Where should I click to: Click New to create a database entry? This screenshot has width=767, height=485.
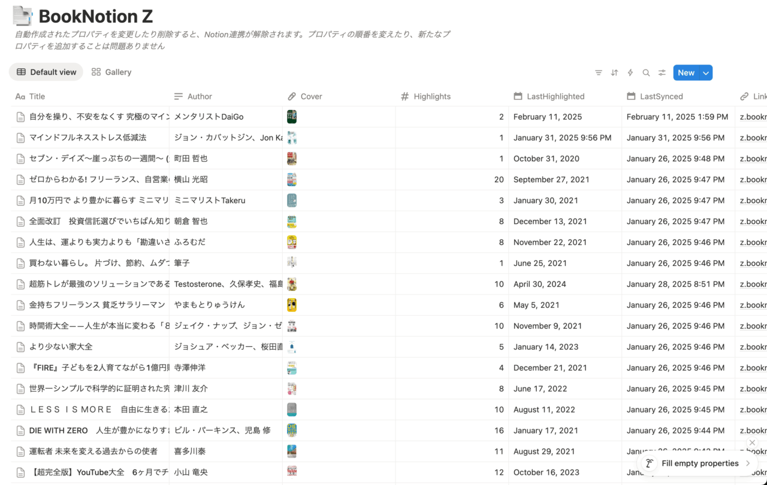(686, 72)
